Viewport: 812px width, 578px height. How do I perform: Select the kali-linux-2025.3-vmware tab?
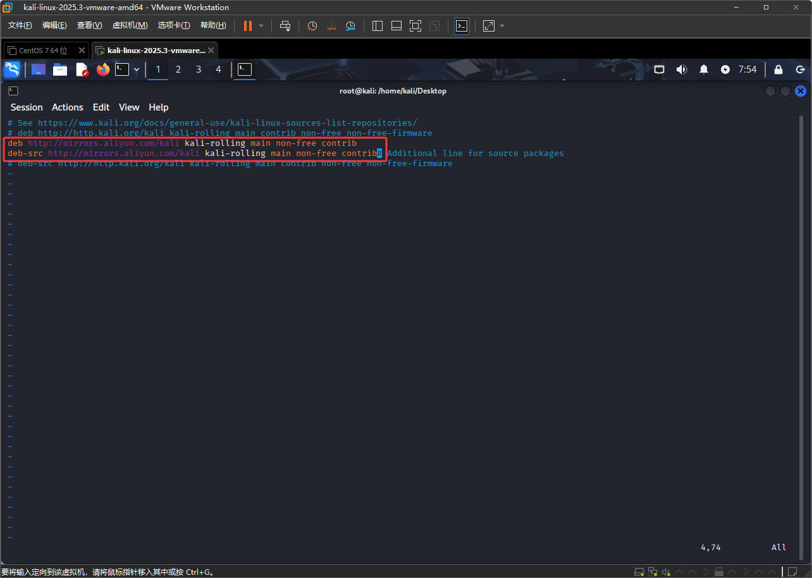[x=156, y=51]
